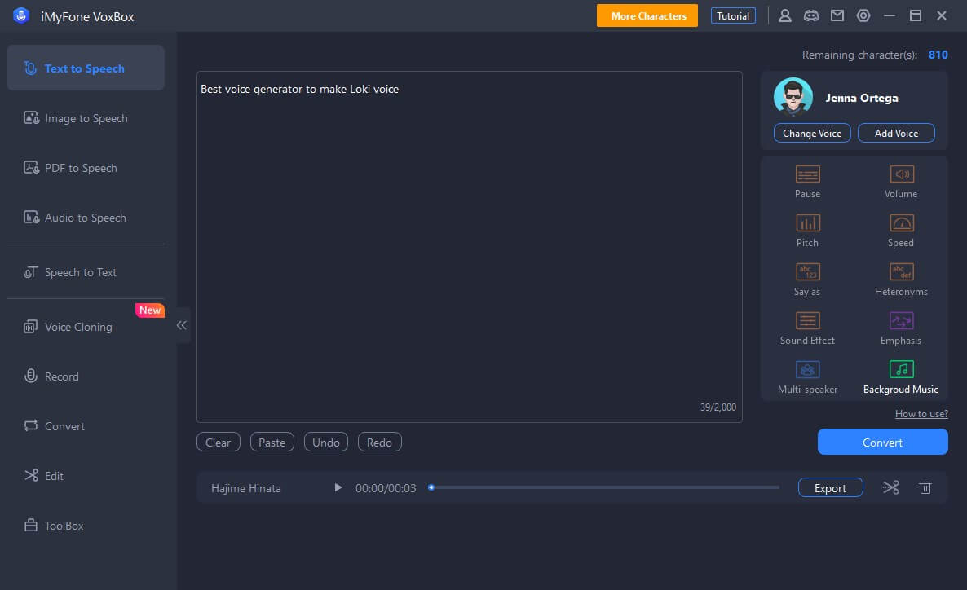Open the user account icon
Screen dimensions: 967x590
click(x=784, y=16)
